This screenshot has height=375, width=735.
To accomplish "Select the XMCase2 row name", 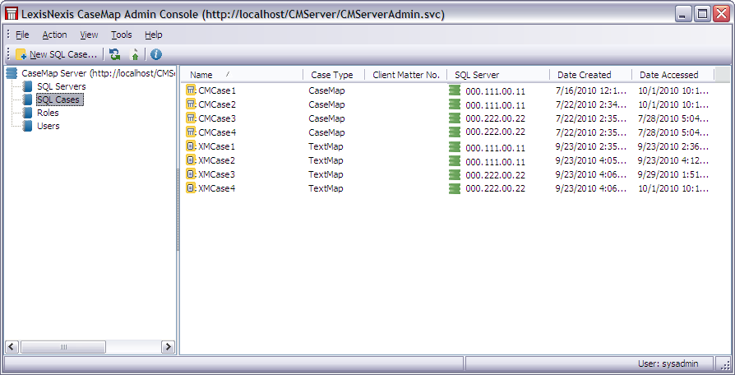I will pos(216,161).
